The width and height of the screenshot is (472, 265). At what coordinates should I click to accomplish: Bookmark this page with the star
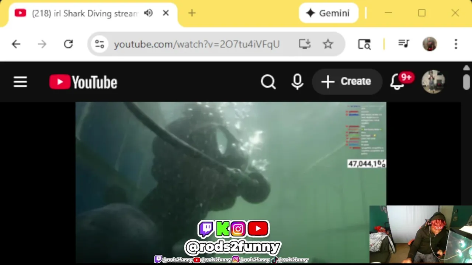328,44
